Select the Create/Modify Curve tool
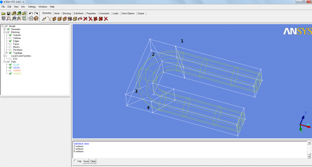Viewport: 312px width, 167px height. tap(50, 19)
